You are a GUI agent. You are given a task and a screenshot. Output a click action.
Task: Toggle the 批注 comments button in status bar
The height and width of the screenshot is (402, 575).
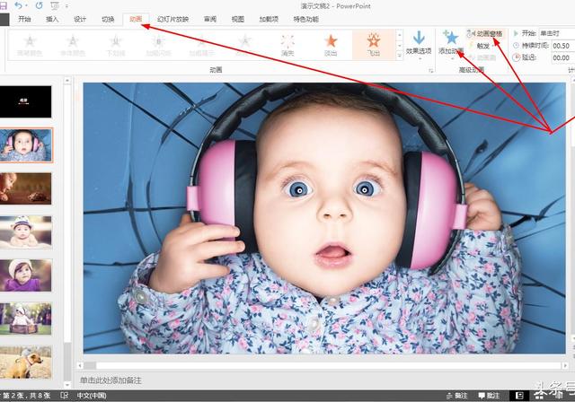tap(489, 396)
